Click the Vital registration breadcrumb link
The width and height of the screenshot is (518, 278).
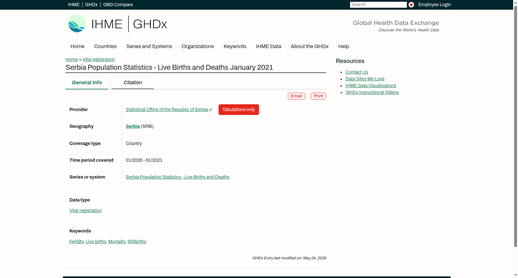pyautogui.click(x=99, y=59)
